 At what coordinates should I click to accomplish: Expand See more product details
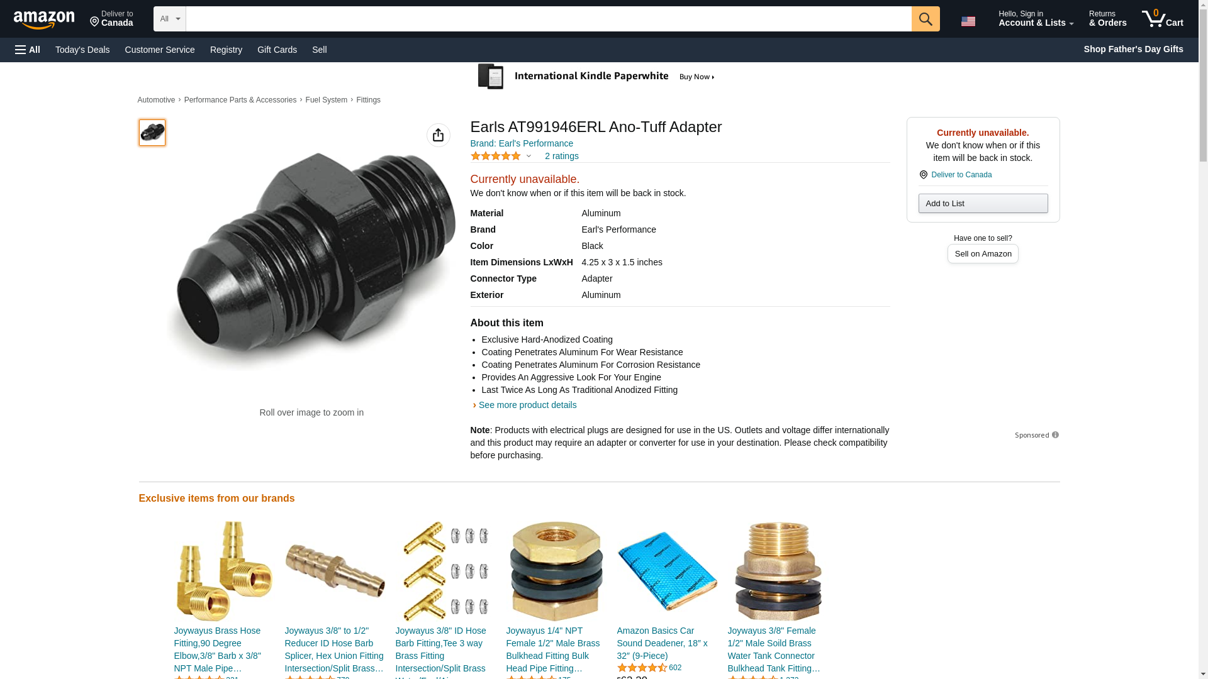(527, 405)
